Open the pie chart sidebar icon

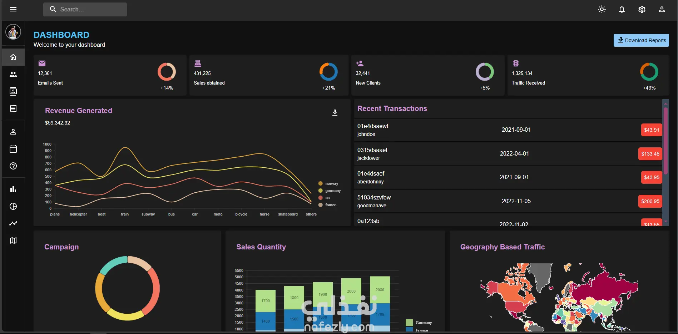click(x=13, y=206)
